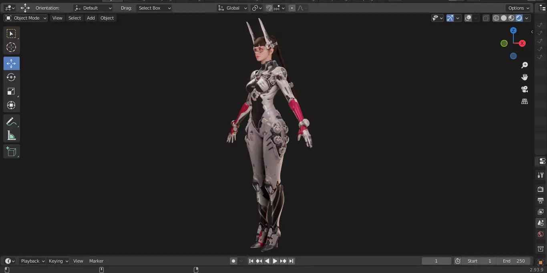Open the timeline View menu

pos(78,261)
